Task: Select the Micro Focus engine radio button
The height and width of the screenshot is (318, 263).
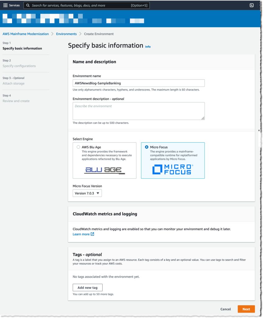Action: [147, 147]
